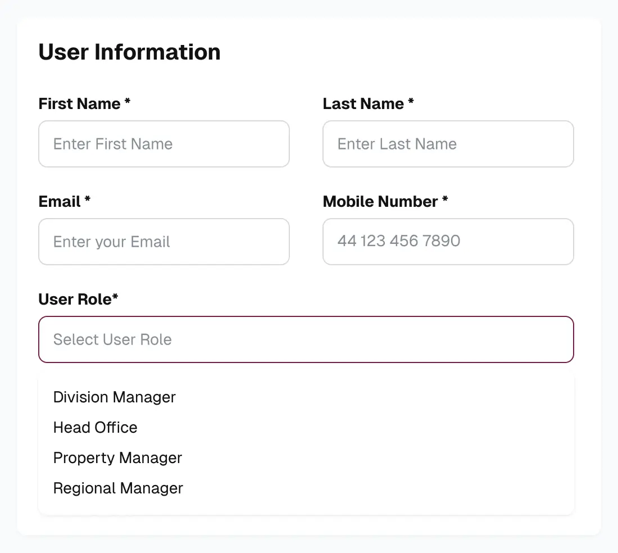Click inside the phone number placeholder area
The height and width of the screenshot is (553, 618).
pos(398,242)
